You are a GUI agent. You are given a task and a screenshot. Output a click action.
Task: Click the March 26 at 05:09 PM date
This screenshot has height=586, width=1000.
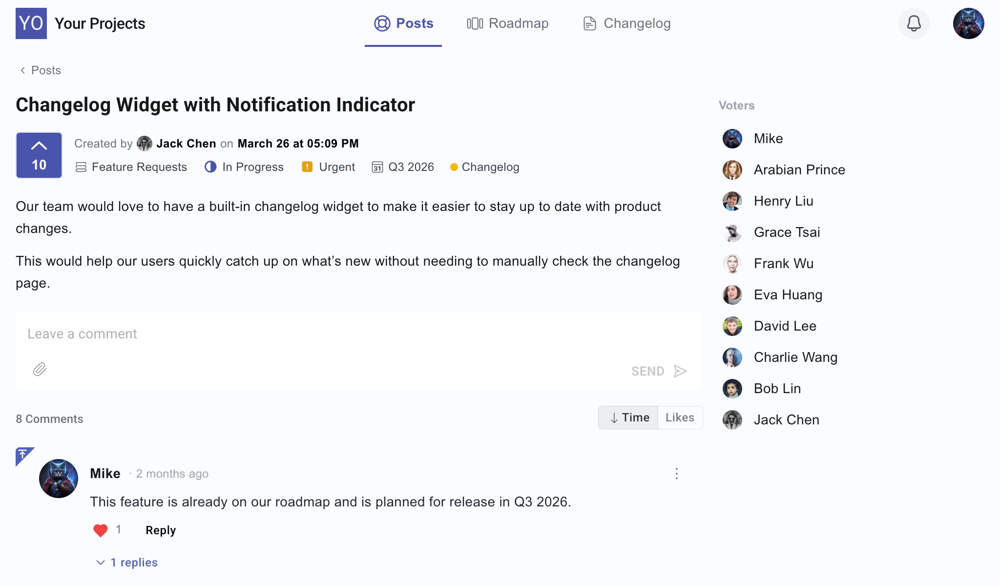298,144
